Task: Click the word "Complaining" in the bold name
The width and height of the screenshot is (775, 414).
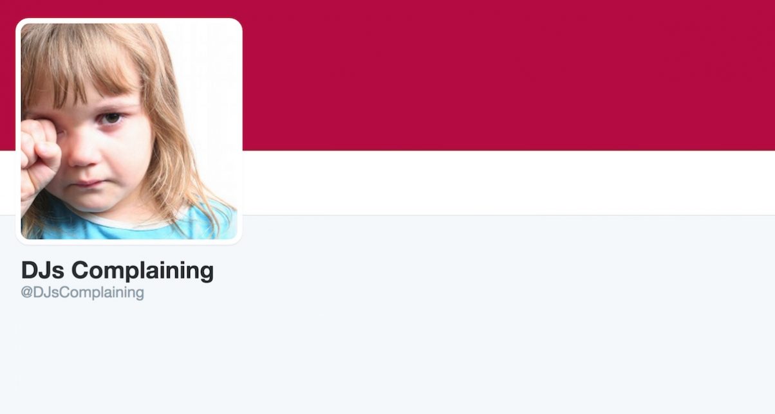Action: pyautogui.click(x=142, y=271)
